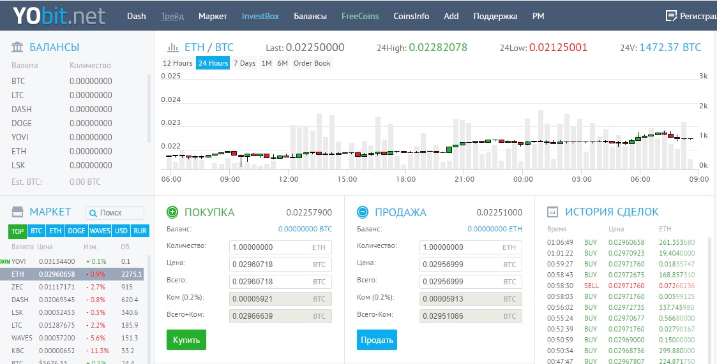Viewport: 717px width, 364px height.
Task: Show the Order Book view
Action: click(x=312, y=63)
